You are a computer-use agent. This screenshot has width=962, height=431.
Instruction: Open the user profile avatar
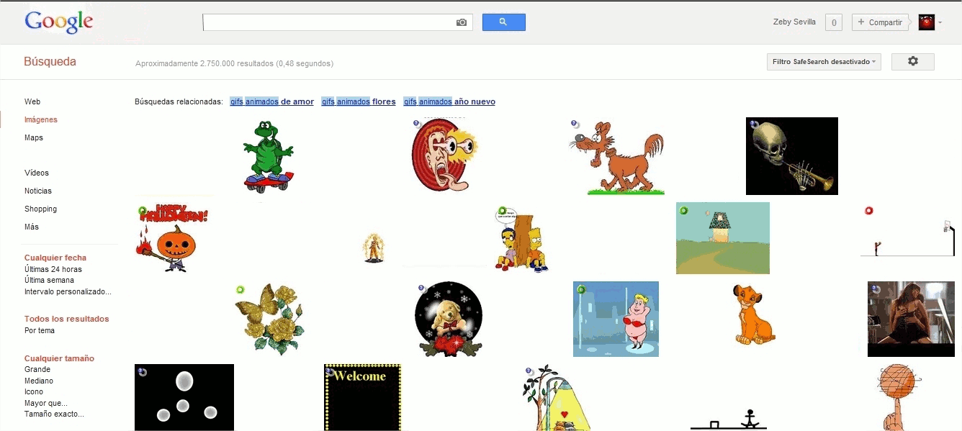point(926,22)
